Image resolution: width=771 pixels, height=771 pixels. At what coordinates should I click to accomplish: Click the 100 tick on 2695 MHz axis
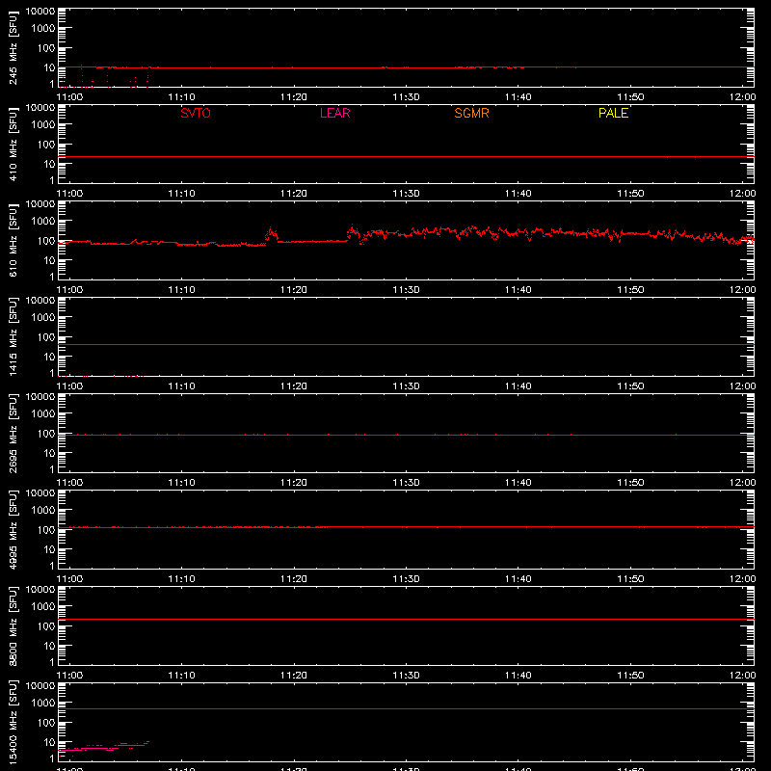(46, 434)
